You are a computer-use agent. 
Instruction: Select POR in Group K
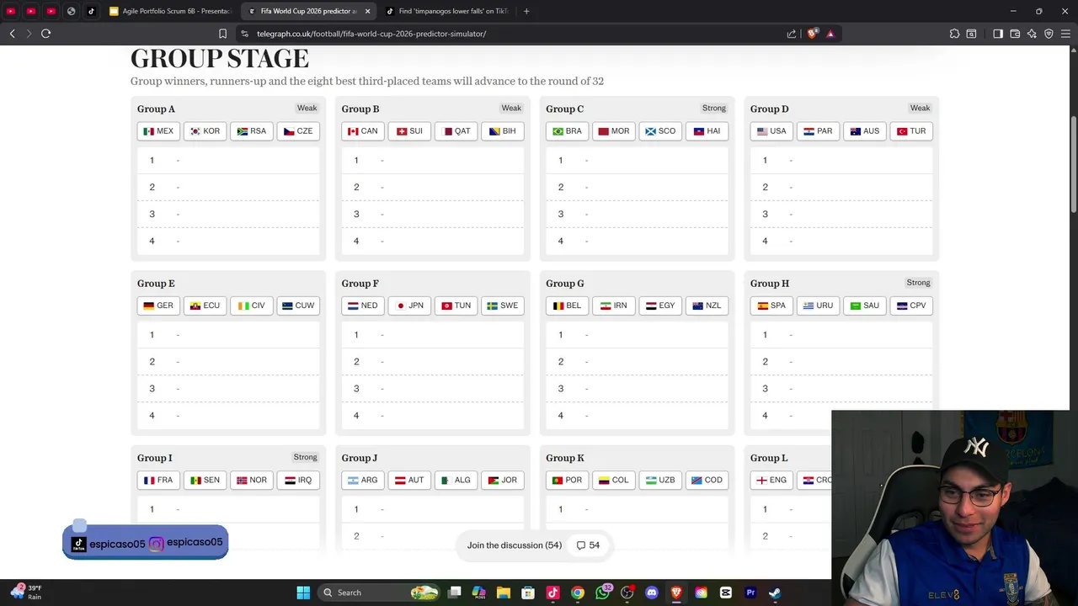567,480
